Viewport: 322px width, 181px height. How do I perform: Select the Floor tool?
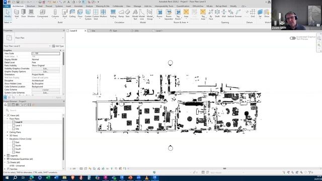pos(80,14)
